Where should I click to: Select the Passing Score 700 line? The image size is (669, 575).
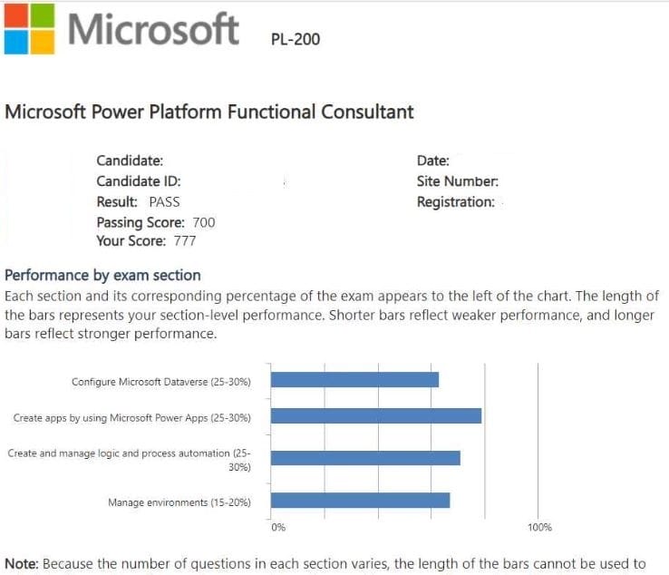click(156, 222)
